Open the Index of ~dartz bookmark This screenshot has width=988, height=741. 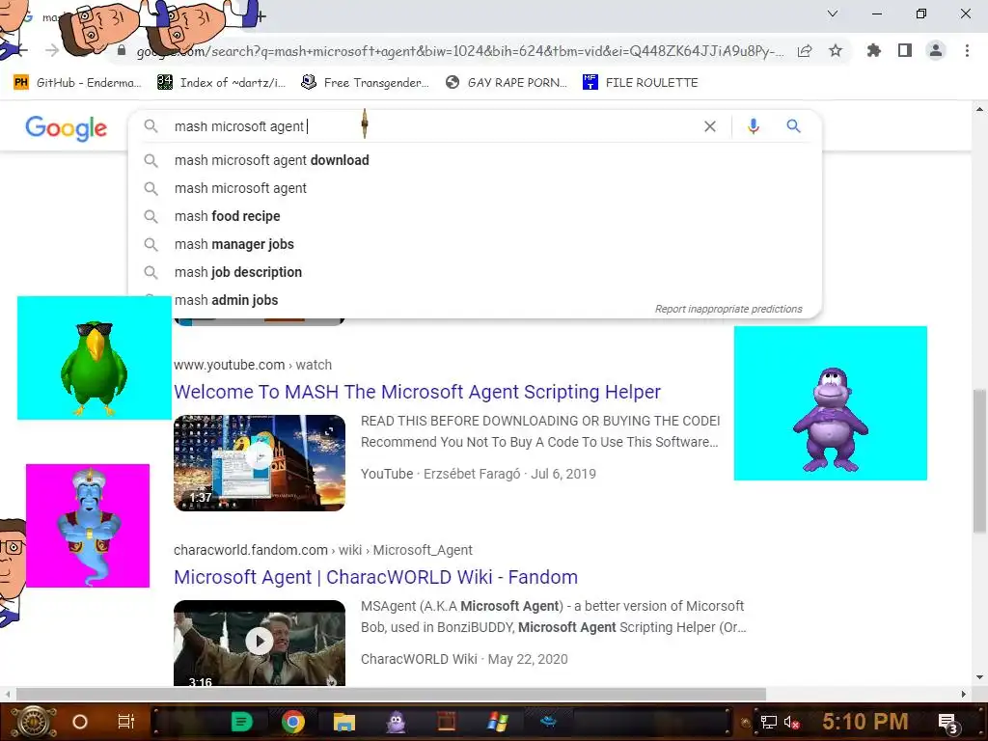tap(221, 83)
